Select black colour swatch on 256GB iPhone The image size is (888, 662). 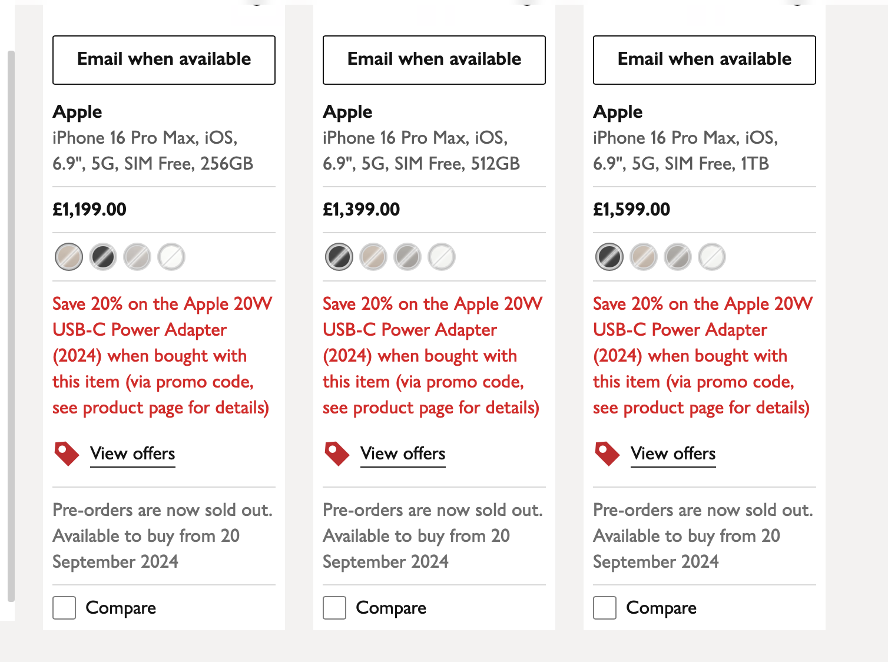(x=103, y=257)
